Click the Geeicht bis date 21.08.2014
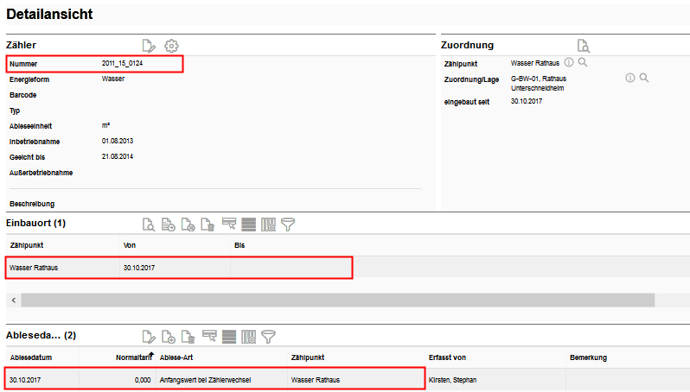 pos(118,156)
